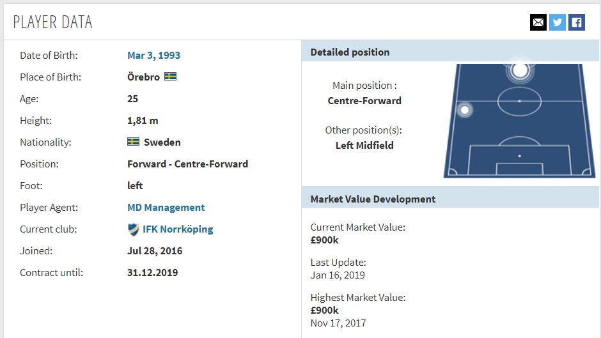Viewport: 601px width, 338px height.
Task: Share player data on Facebook
Action: [x=577, y=22]
